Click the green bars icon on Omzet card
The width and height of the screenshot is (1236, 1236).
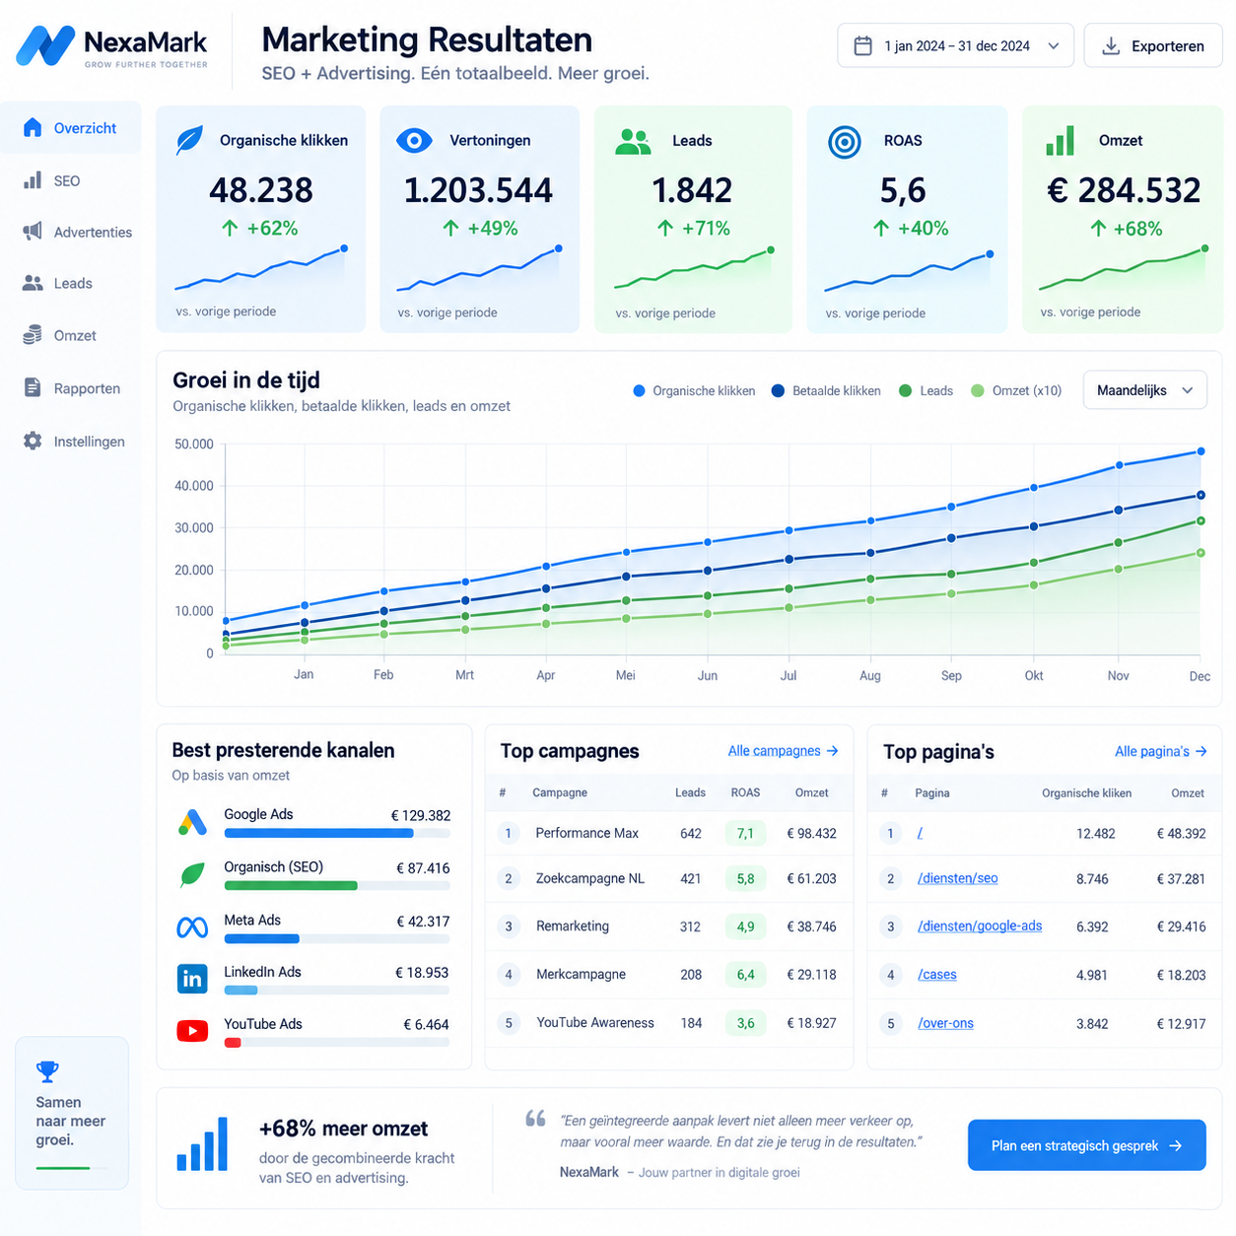[x=1060, y=141]
